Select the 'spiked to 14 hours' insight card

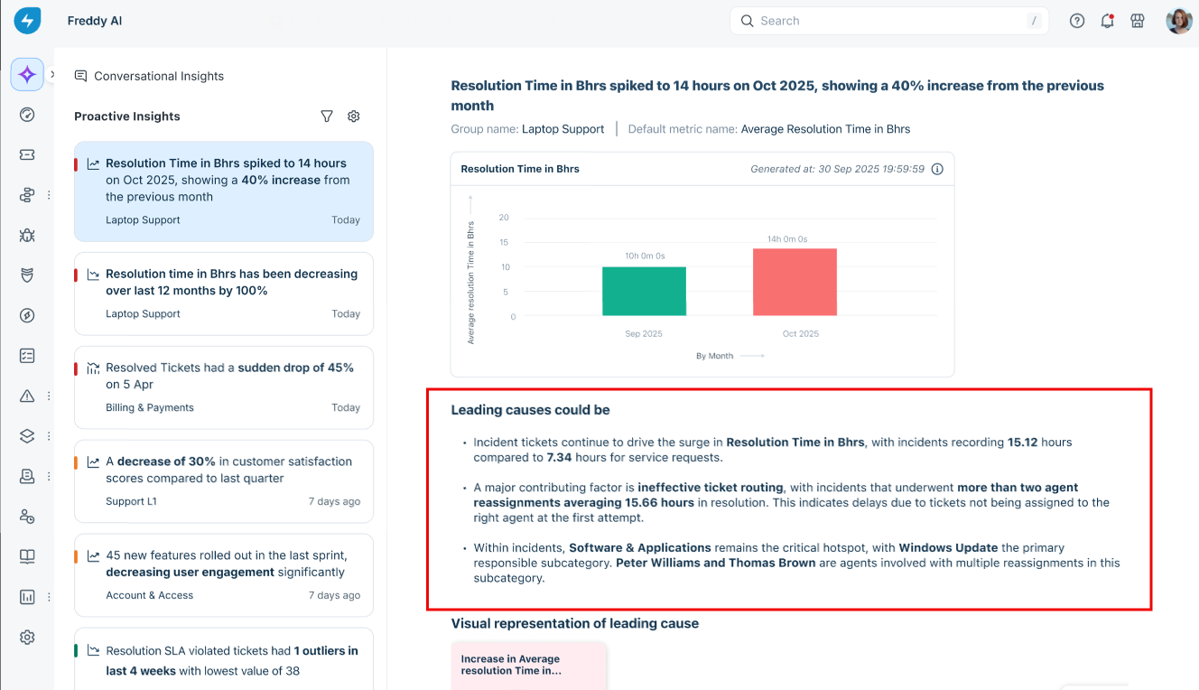tap(224, 191)
